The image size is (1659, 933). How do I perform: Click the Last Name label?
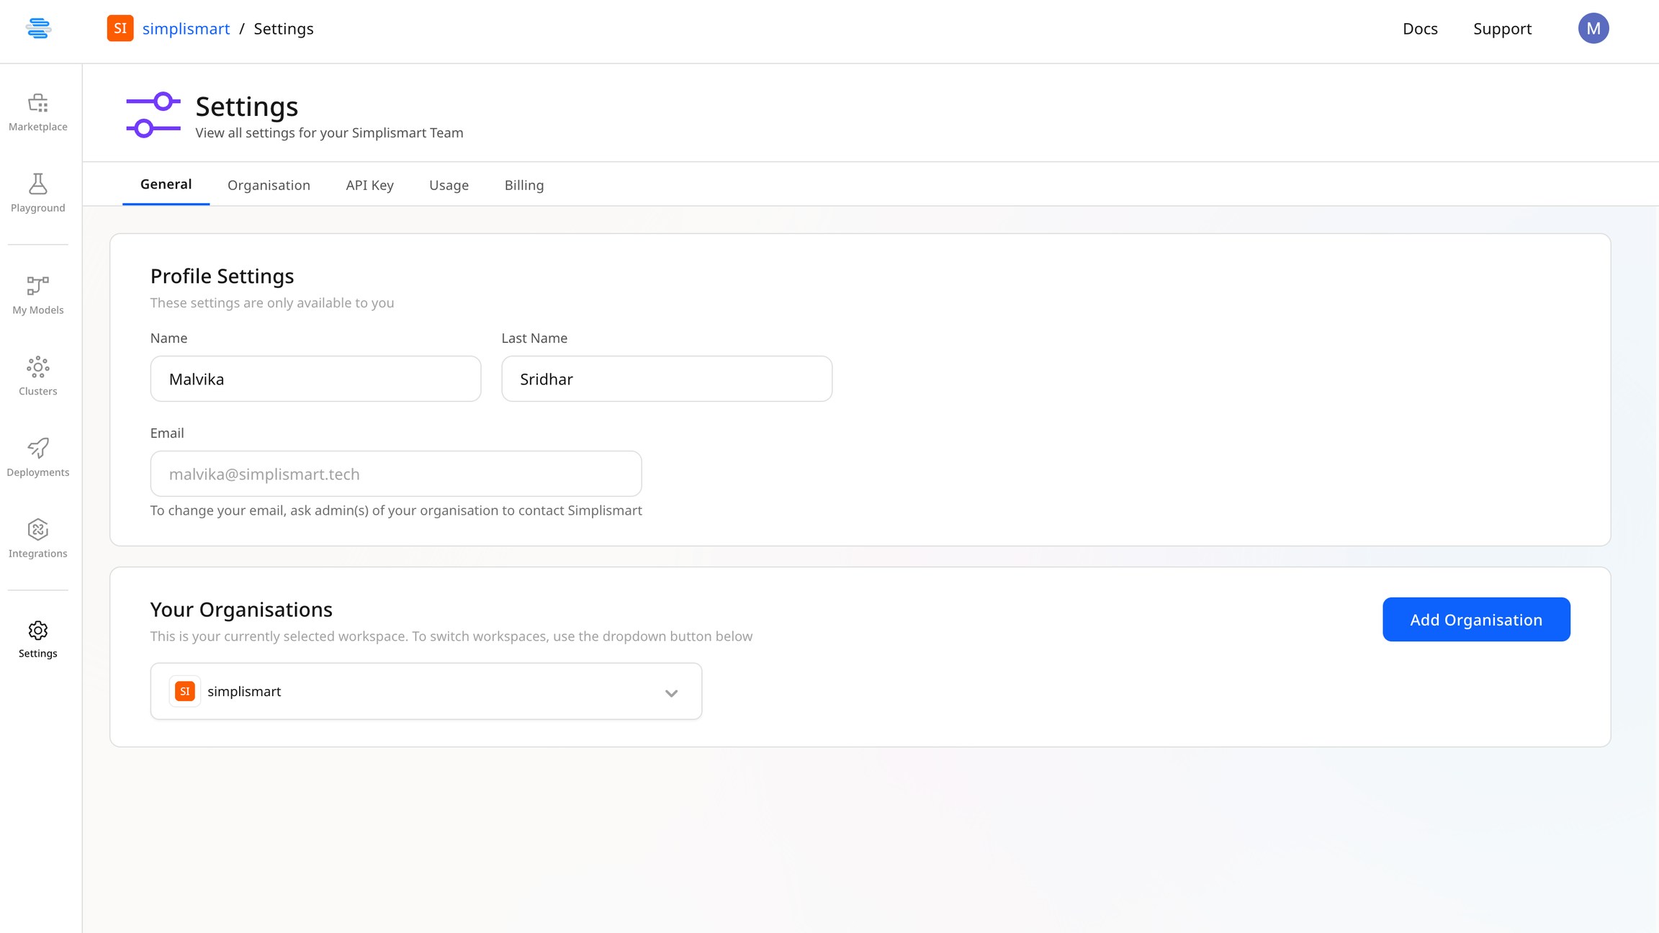(534, 338)
